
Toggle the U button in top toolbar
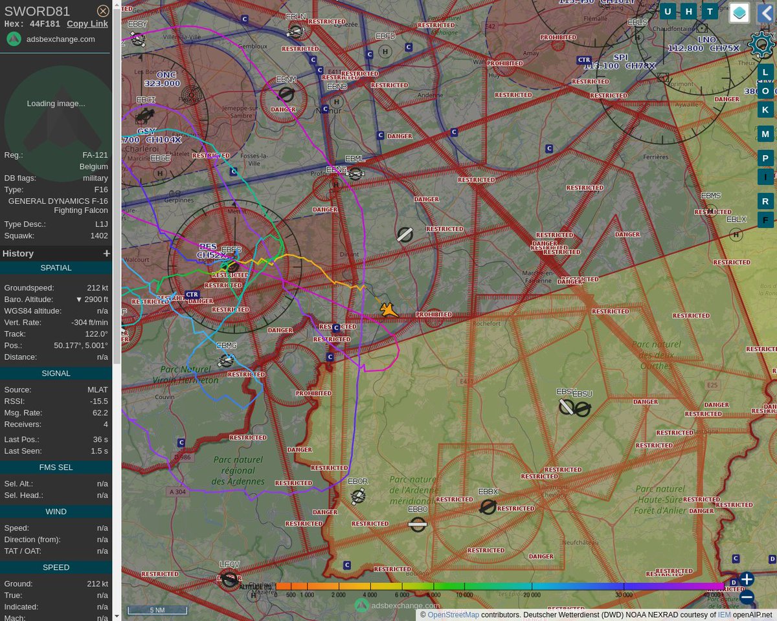(668, 11)
